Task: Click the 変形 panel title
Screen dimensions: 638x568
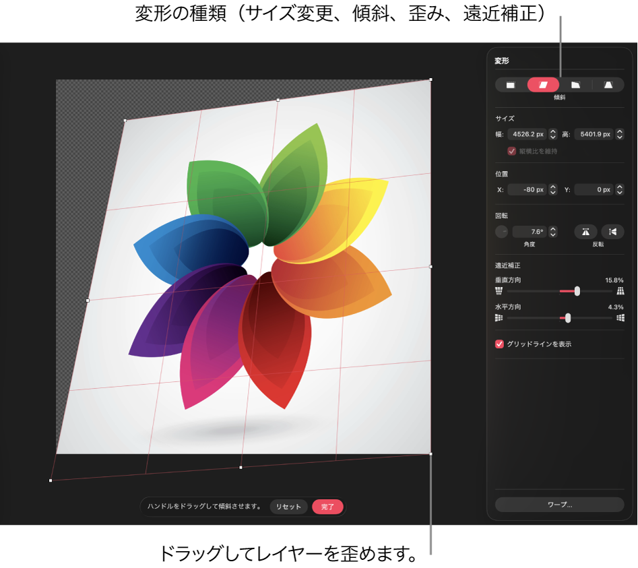Action: pos(502,61)
